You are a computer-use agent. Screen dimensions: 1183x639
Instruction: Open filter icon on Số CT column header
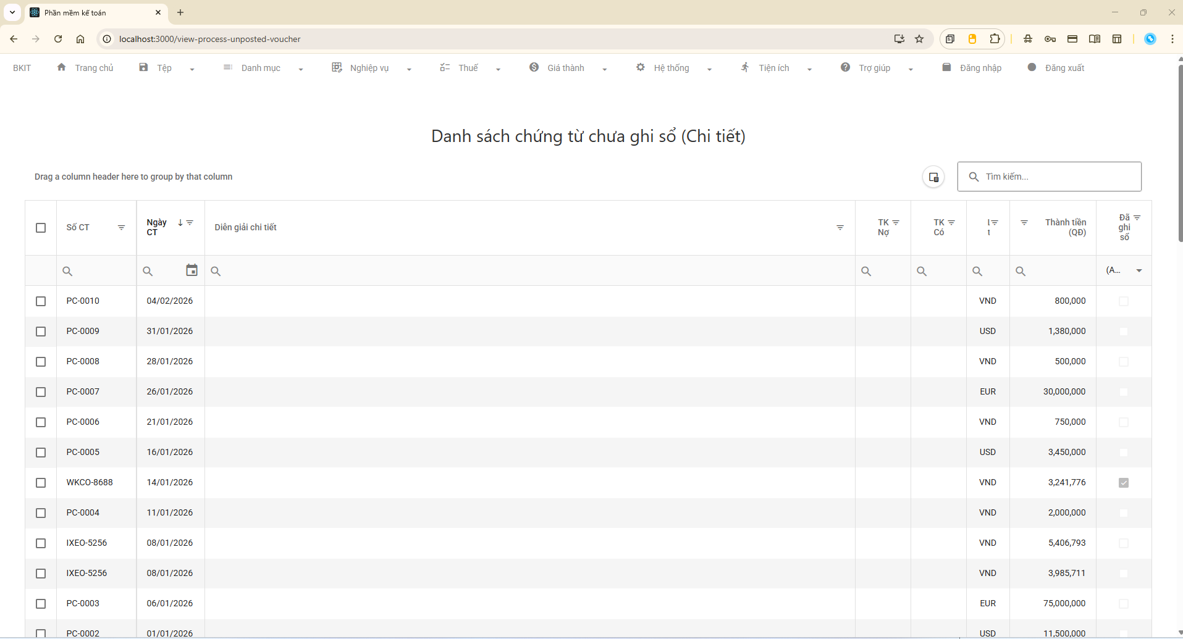(x=121, y=228)
